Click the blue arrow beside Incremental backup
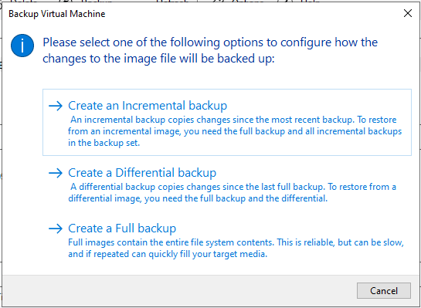Image resolution: width=421 pixels, height=308 pixels. coord(56,106)
